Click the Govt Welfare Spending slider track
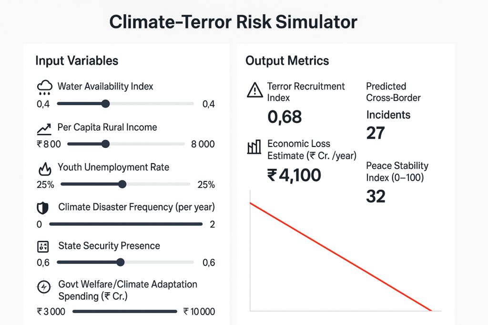488x325 pixels. tap(124, 312)
